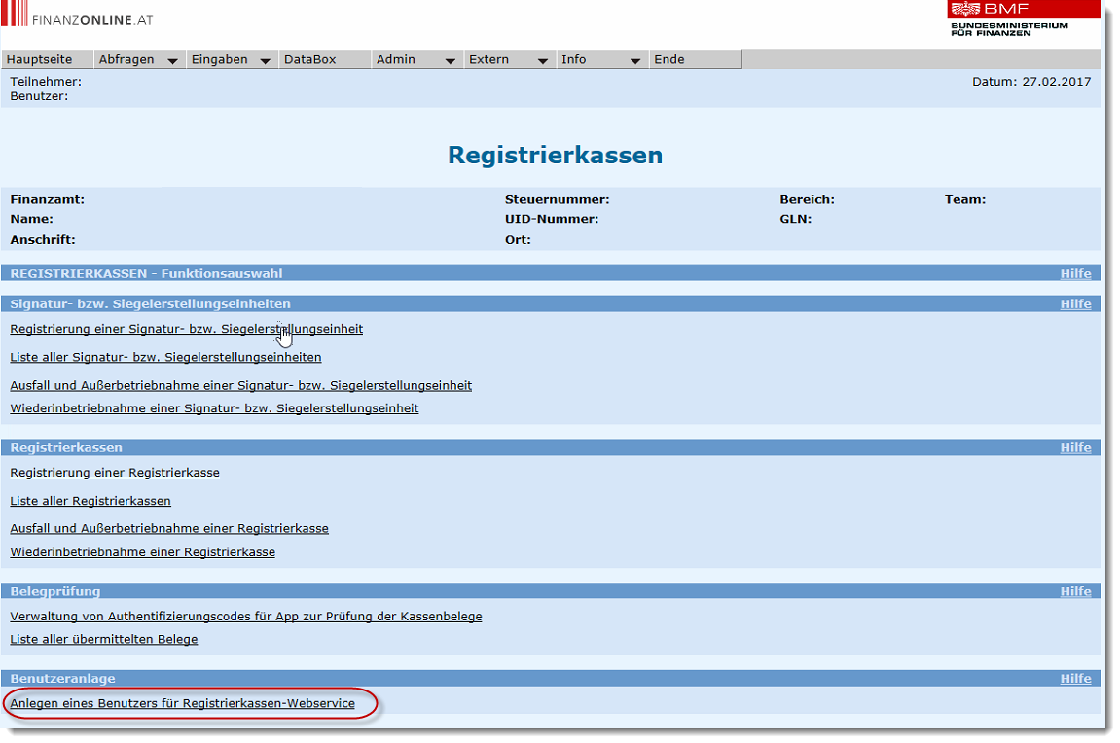
Task: Click Ausfall und Außerbetriebnahme einer Registrierkasse
Action: coord(169,529)
